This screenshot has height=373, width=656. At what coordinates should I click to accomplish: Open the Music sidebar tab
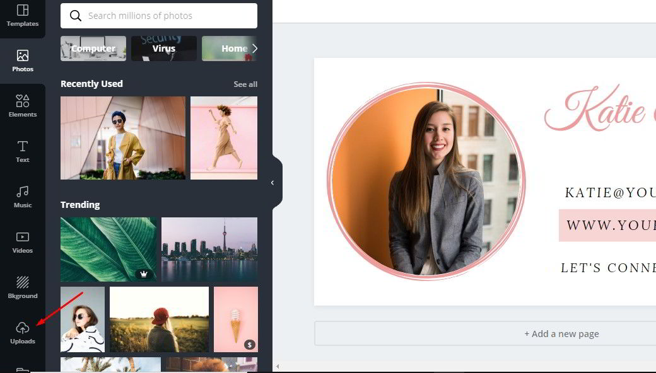(x=23, y=197)
